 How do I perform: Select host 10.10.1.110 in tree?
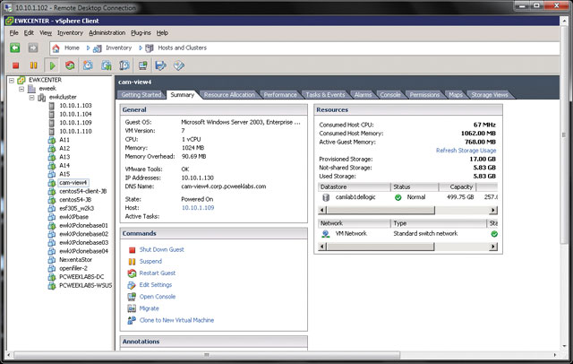[x=75, y=131]
